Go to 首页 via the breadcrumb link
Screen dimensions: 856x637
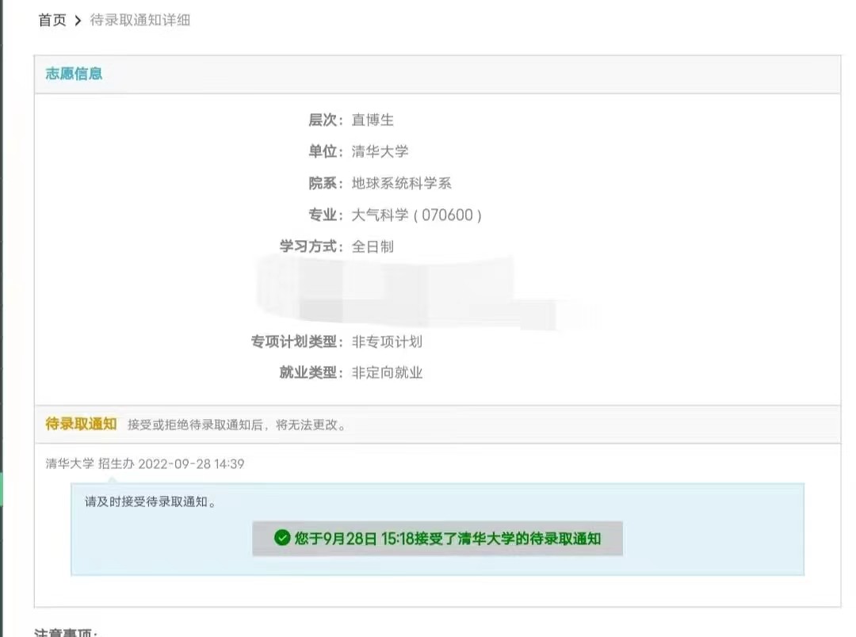[52, 21]
